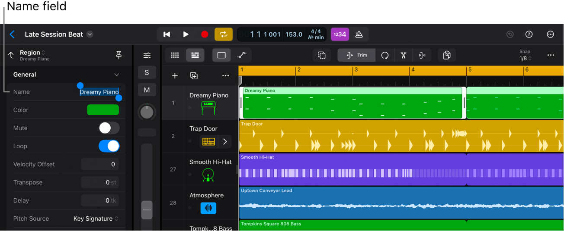Click the Transpose value field
Screen dimensions: 564x231
(100, 182)
